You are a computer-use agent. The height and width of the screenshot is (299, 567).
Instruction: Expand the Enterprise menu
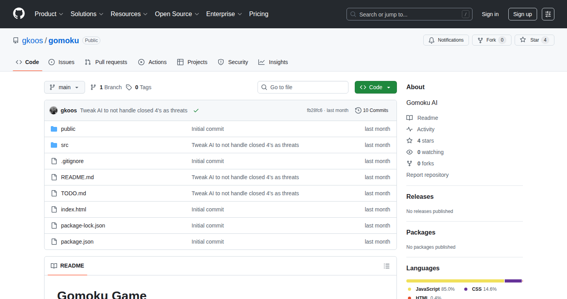click(x=224, y=14)
